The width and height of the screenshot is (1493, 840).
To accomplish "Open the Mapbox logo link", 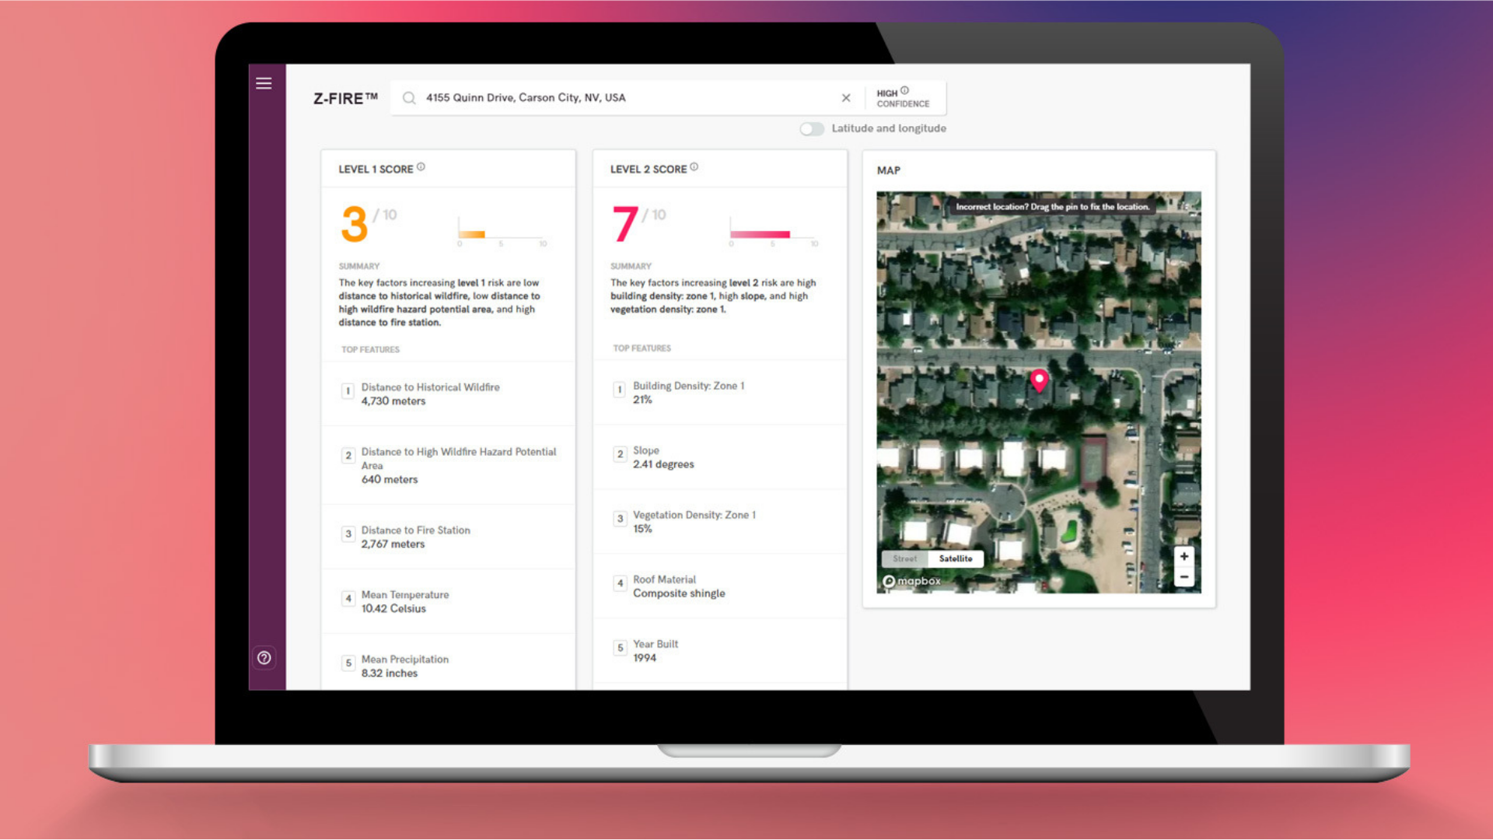I will click(x=911, y=581).
